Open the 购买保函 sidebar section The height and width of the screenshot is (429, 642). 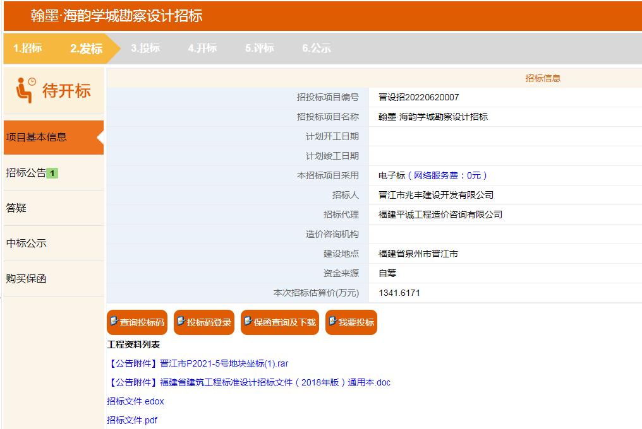click(27, 278)
